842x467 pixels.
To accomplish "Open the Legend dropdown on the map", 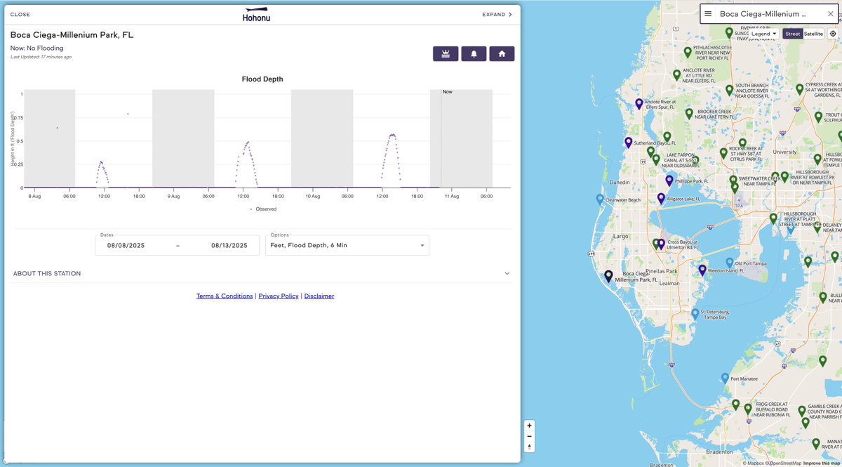I will (x=763, y=34).
